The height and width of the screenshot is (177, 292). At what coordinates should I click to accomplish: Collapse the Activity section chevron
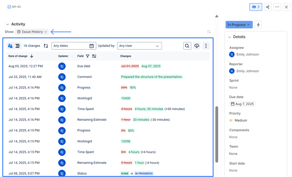tap(7, 24)
